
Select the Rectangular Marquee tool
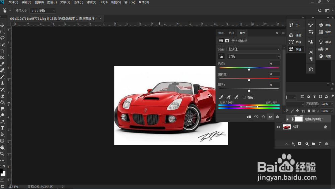click(2, 31)
